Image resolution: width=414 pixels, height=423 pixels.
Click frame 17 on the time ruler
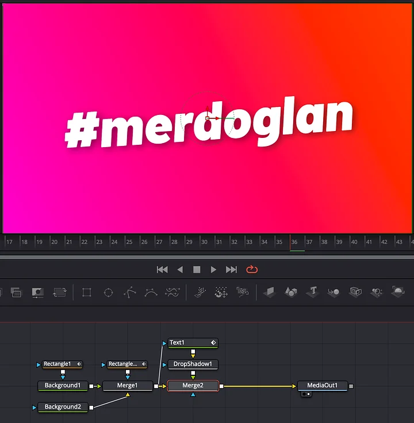click(9, 242)
